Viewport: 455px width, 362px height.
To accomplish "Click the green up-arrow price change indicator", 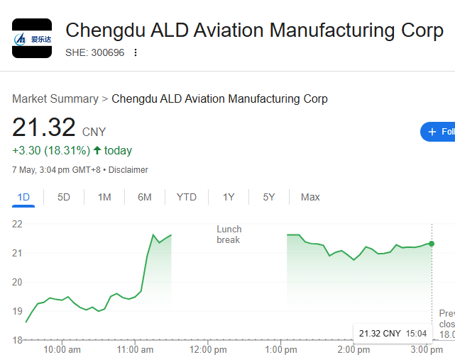I will (97, 151).
